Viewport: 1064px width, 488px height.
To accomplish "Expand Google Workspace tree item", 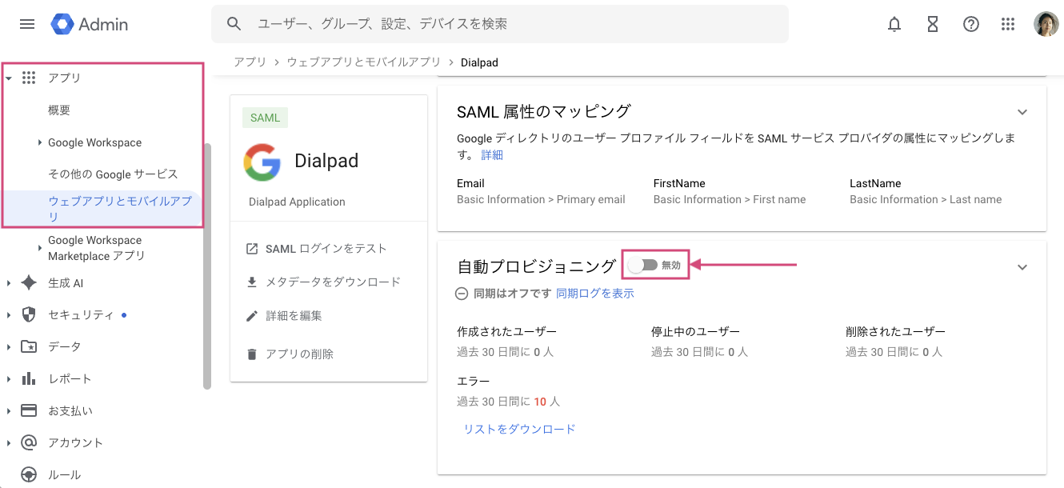I will point(40,142).
